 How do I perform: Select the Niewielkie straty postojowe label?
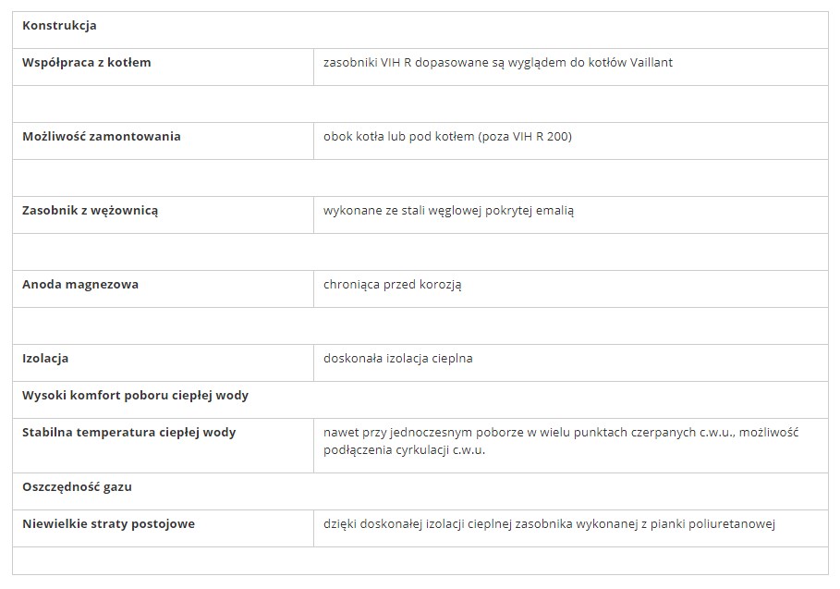point(108,524)
